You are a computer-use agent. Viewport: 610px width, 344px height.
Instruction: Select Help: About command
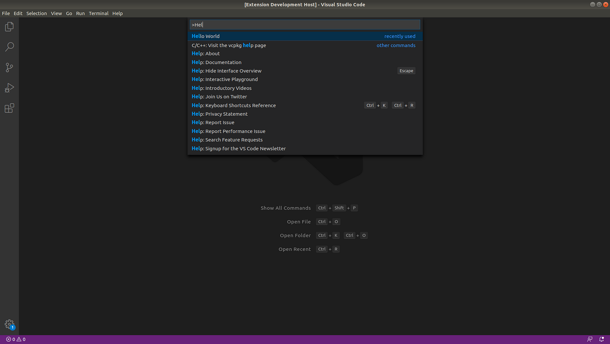click(x=305, y=53)
